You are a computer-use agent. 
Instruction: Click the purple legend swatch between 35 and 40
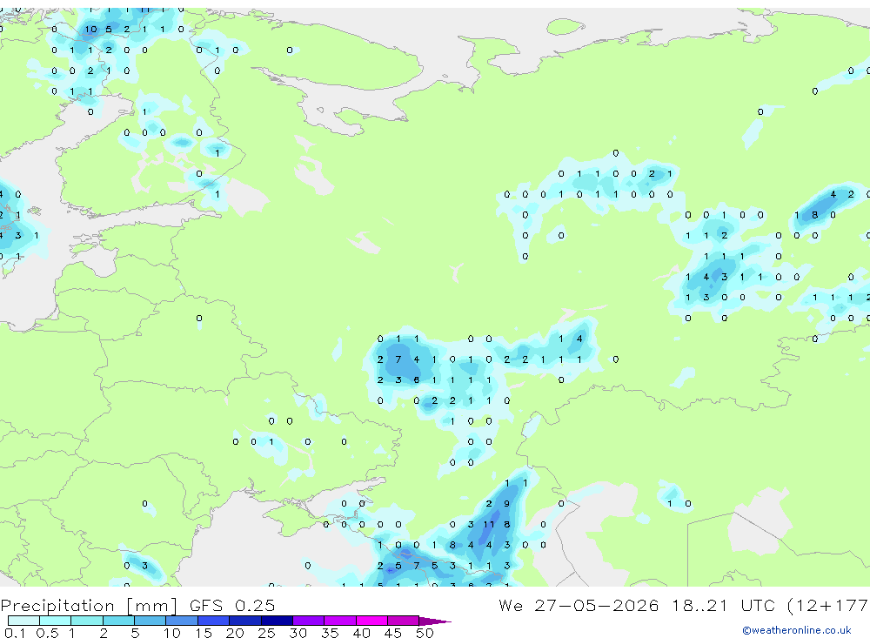[x=340, y=621]
